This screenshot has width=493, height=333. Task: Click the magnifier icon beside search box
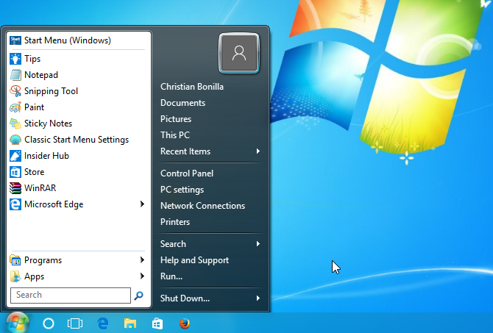click(139, 296)
